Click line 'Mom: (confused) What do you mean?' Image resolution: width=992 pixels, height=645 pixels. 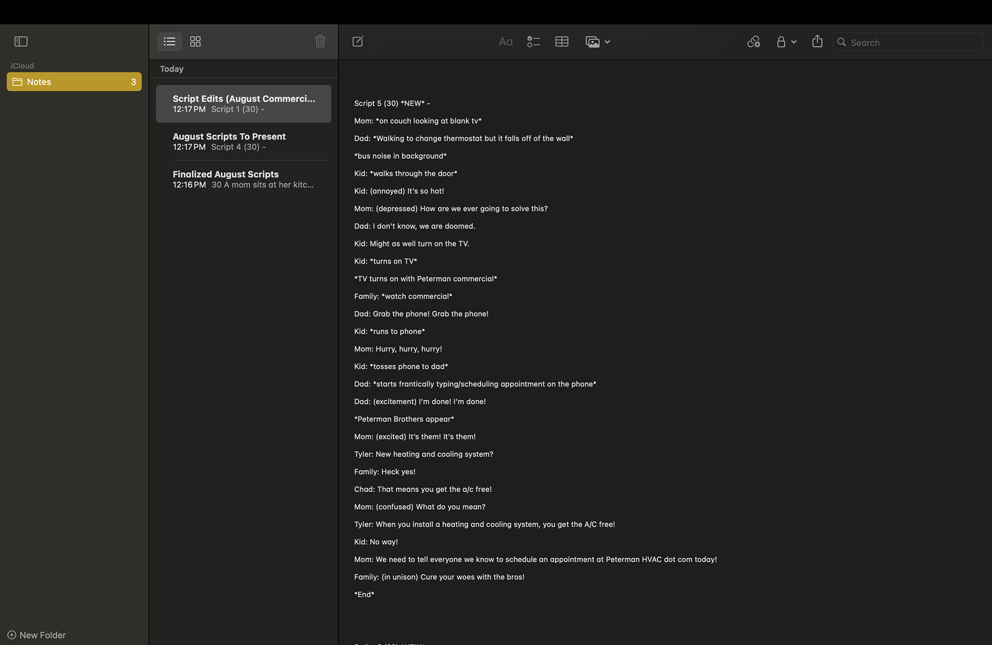[x=420, y=507]
